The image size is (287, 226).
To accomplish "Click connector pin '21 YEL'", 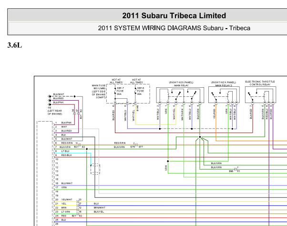I will (x=61, y=204).
